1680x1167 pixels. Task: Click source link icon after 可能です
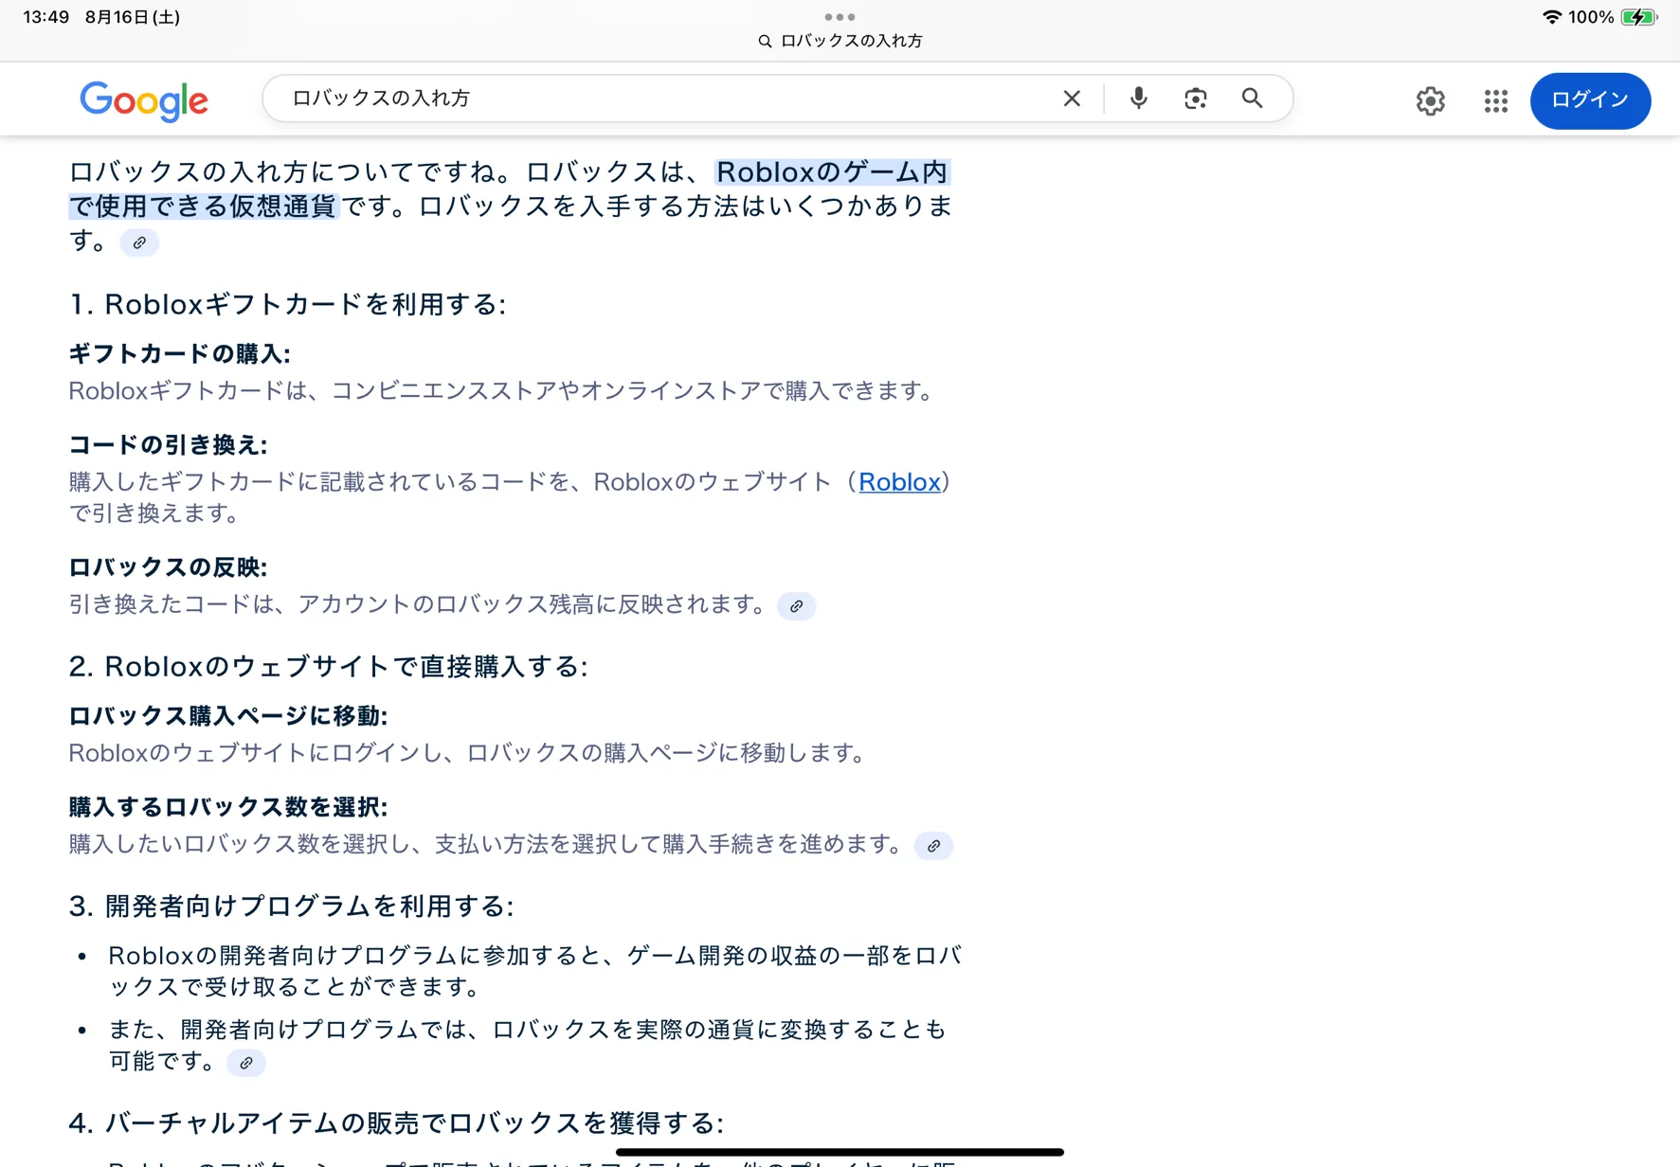(245, 1063)
